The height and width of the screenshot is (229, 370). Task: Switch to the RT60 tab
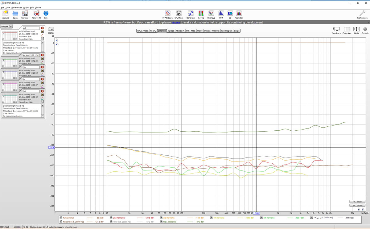[x=193, y=31]
